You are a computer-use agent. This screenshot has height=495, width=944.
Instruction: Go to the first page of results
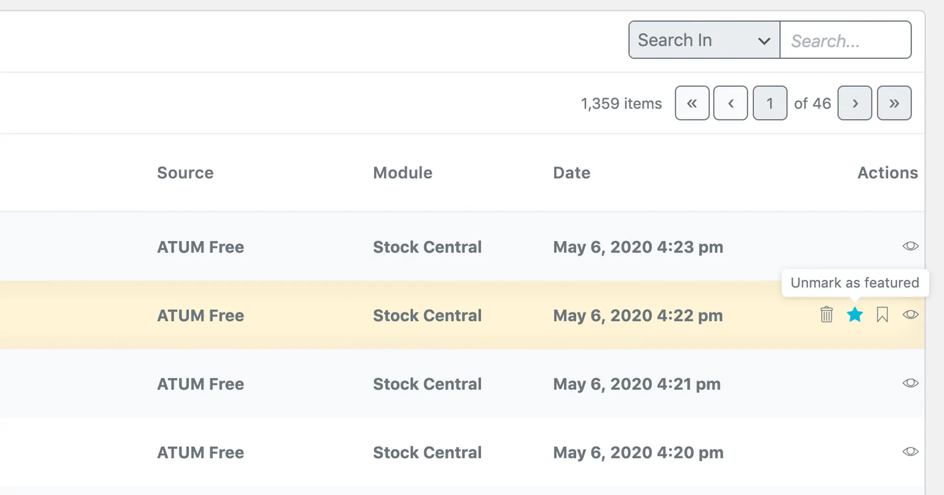point(692,103)
